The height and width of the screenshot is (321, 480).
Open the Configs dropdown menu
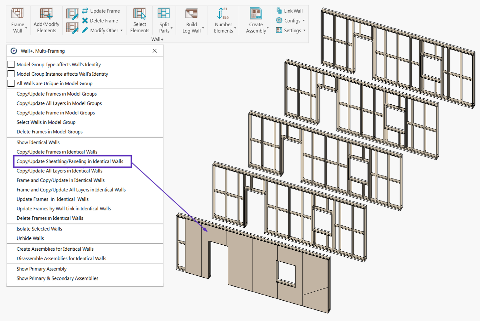click(x=304, y=21)
